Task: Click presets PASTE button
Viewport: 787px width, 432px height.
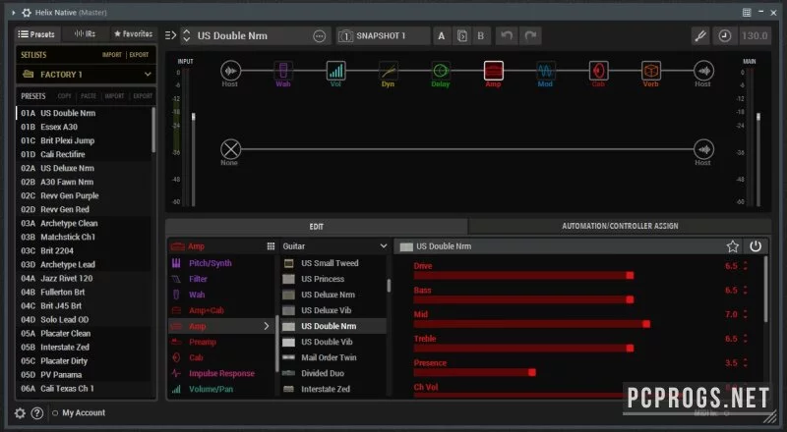Action: click(x=89, y=95)
